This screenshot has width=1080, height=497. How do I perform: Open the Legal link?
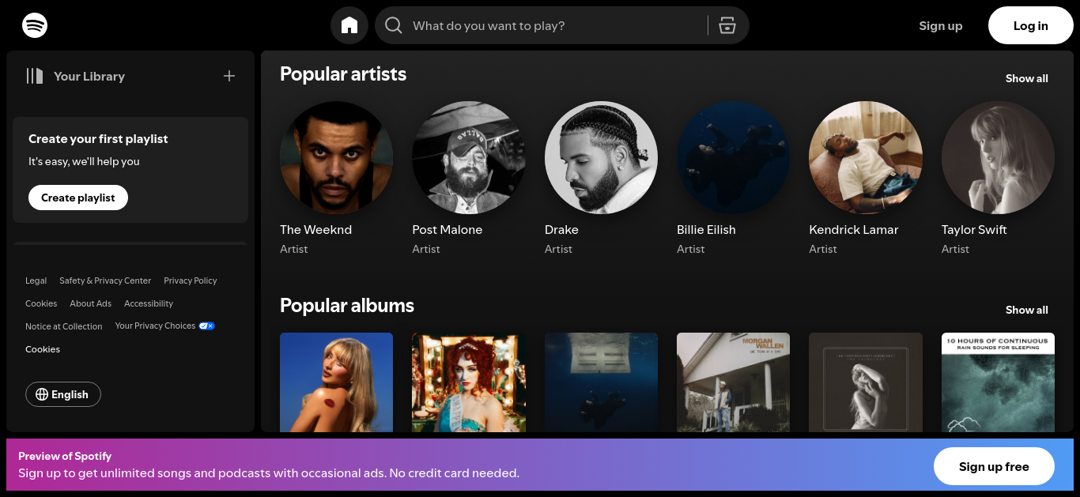(x=36, y=281)
